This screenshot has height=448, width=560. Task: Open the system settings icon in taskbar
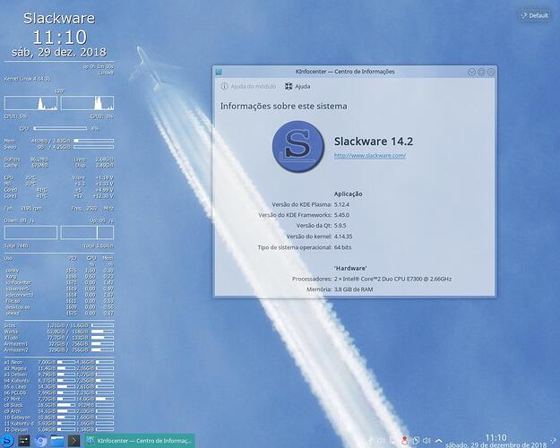click(24, 441)
